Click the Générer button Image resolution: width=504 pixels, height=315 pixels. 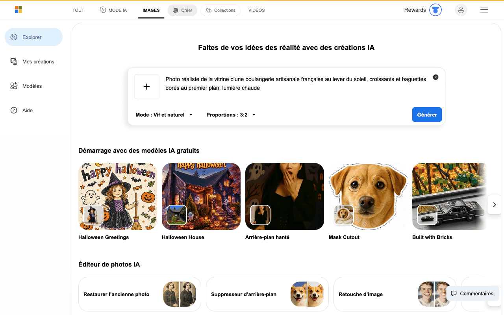[427, 115]
